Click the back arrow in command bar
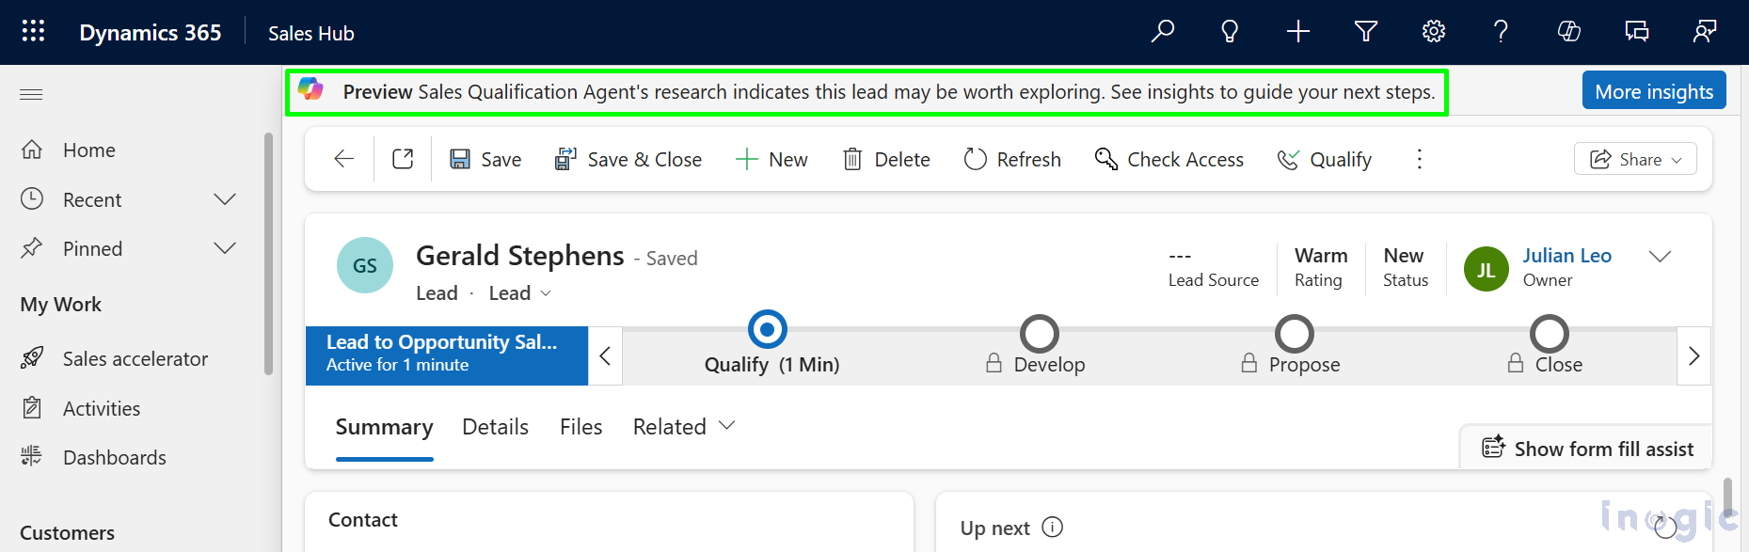 (x=344, y=159)
